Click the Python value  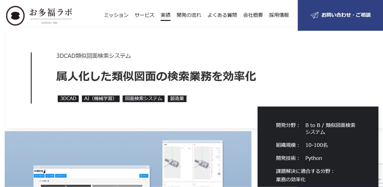pyautogui.click(x=314, y=158)
